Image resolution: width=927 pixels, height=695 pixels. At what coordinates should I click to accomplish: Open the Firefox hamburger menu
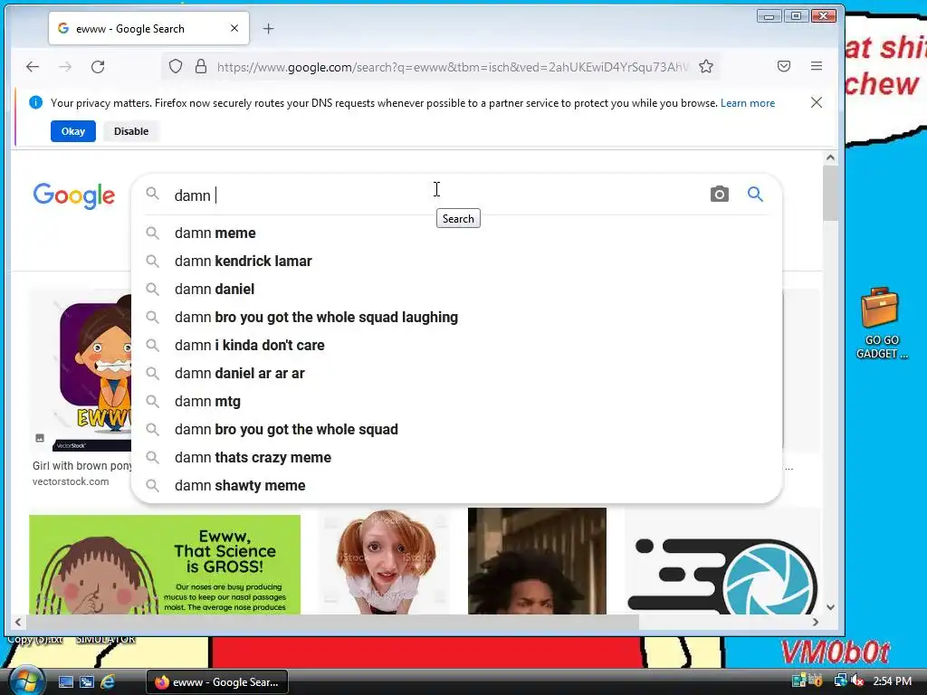817,66
